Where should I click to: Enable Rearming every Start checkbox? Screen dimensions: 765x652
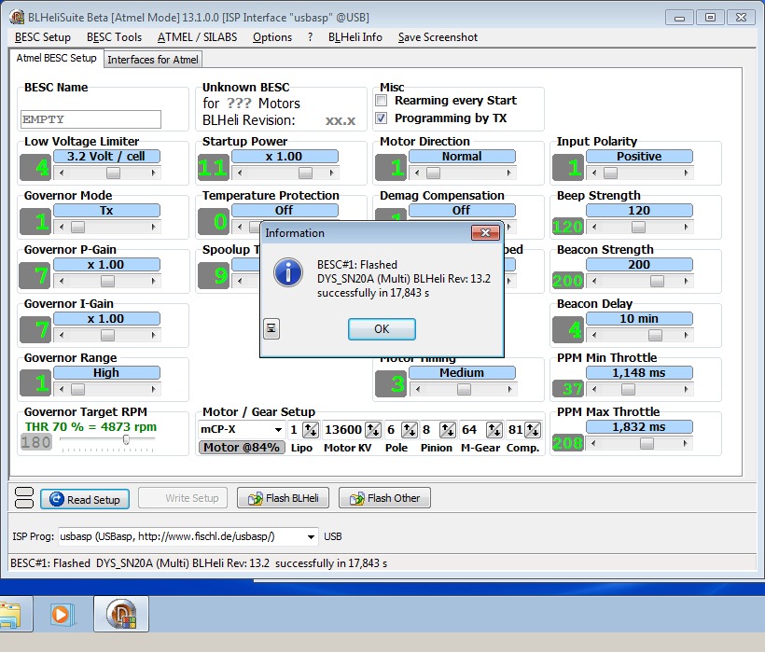(x=382, y=101)
